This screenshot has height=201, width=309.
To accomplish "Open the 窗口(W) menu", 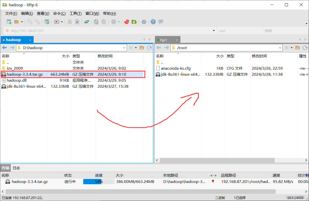I will coord(92,14).
